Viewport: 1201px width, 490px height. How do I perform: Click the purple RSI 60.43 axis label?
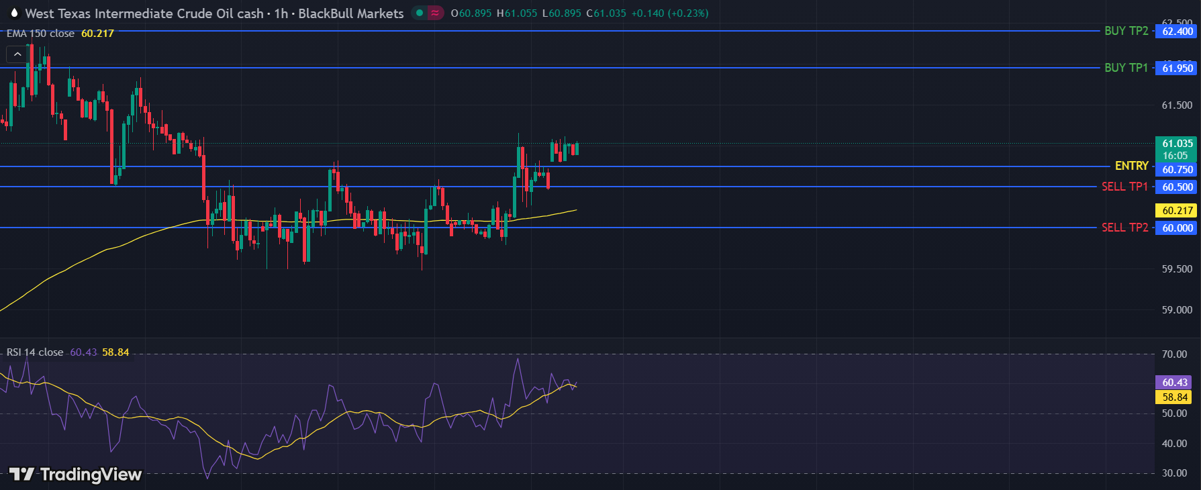pos(1175,383)
